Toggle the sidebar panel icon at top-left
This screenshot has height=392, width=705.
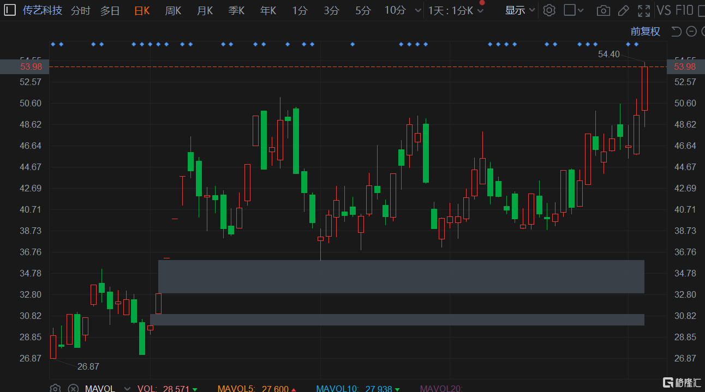pos(10,10)
